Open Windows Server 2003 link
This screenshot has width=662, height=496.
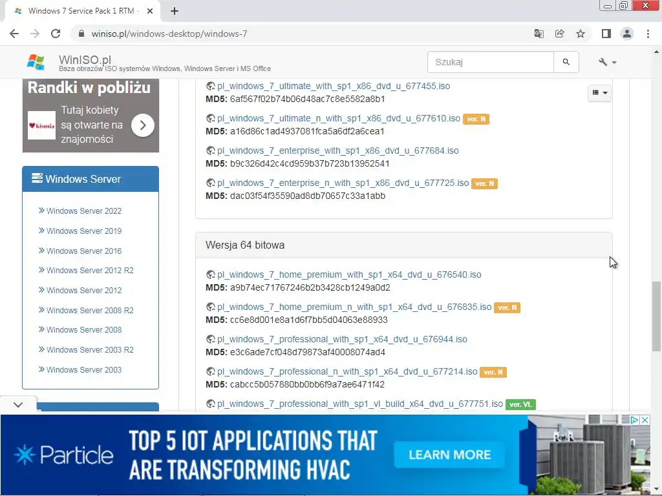pos(83,370)
